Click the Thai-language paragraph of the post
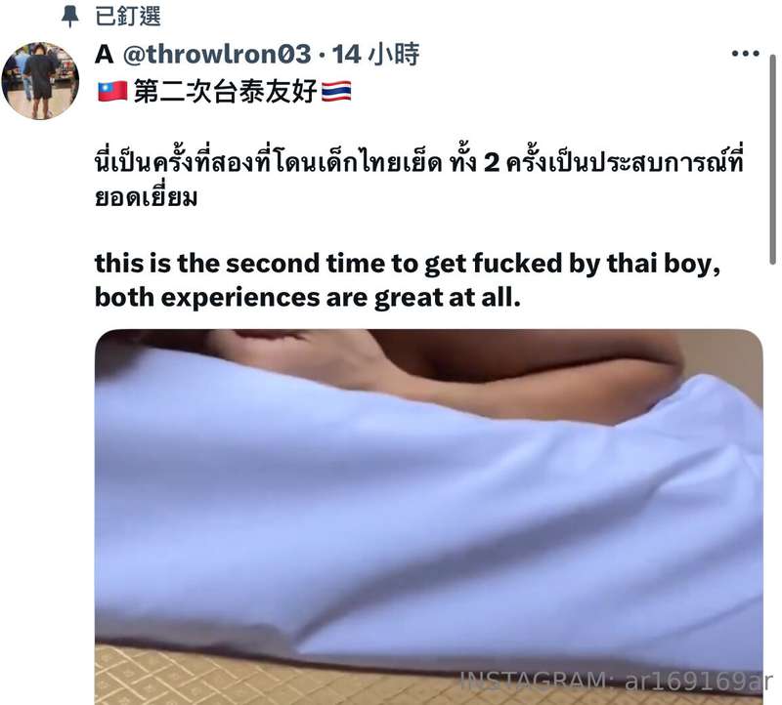Screen dimensions: 782x705 (419, 180)
